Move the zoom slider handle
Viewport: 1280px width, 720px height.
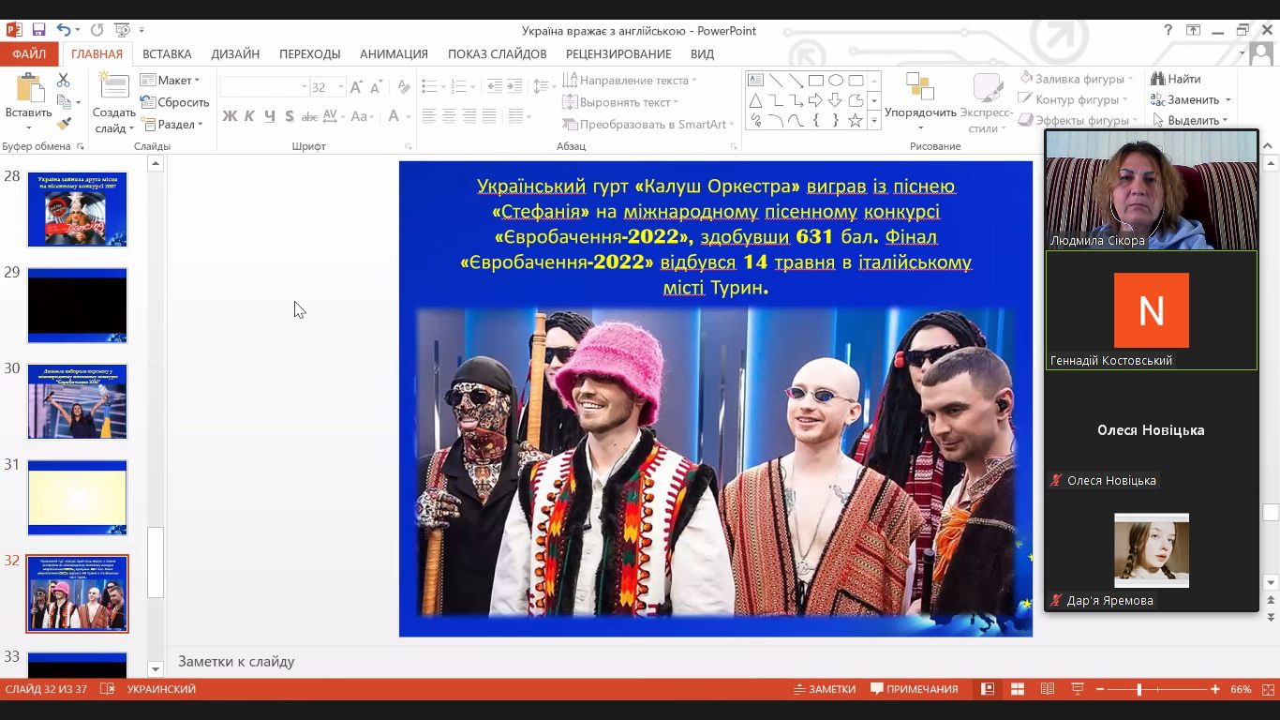coord(1139,689)
